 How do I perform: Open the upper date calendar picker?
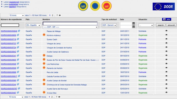pos(134,23)
